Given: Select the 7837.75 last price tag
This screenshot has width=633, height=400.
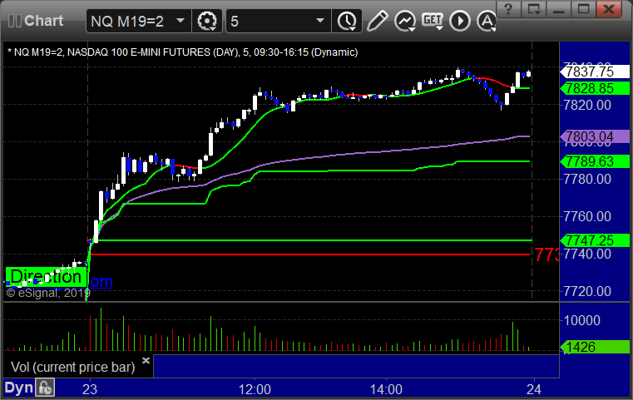Looking at the screenshot, I should [x=594, y=72].
